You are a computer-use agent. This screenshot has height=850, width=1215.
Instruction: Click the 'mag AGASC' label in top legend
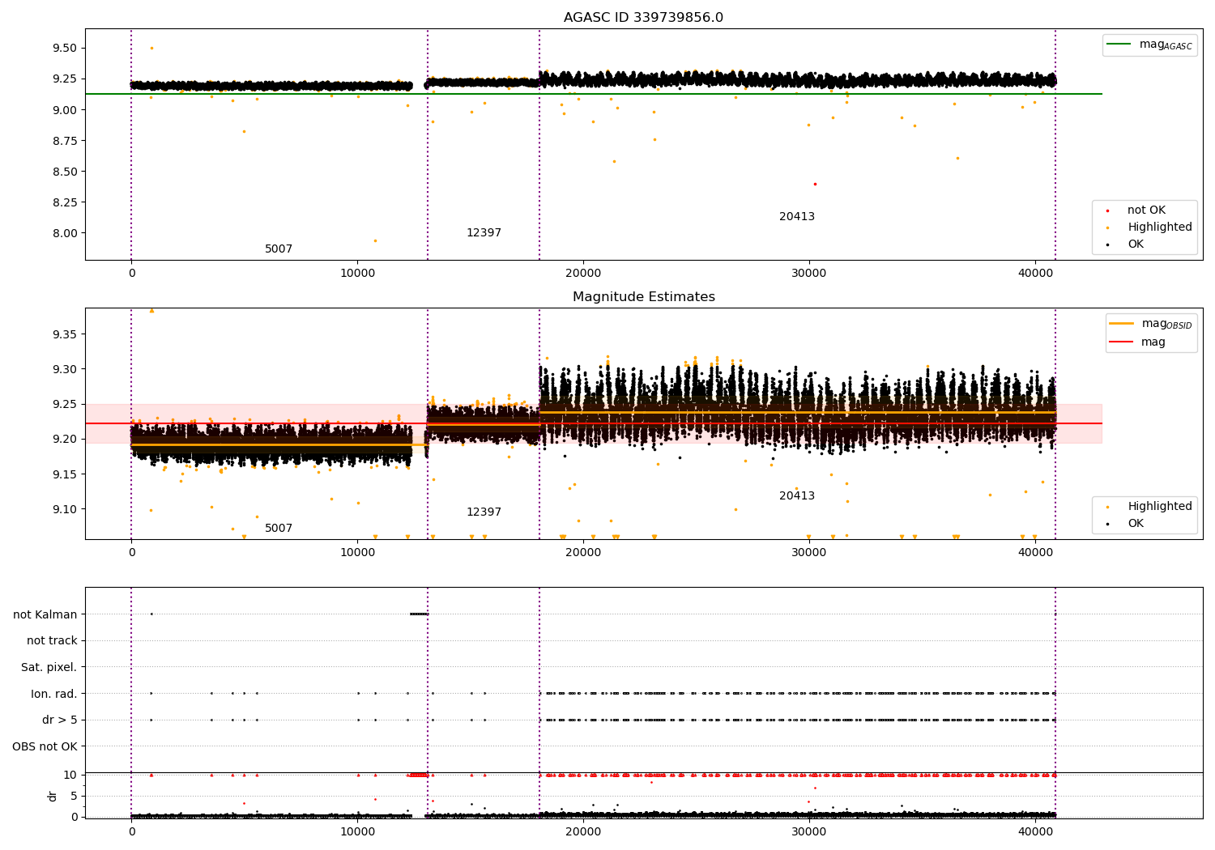(x=1166, y=45)
